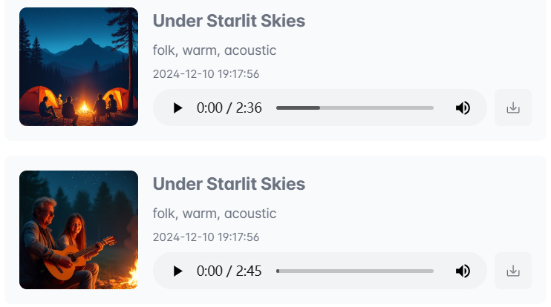Open the campfire tents cover thumbnail
Viewport: 551px width, 307px height.
pyautogui.click(x=79, y=67)
